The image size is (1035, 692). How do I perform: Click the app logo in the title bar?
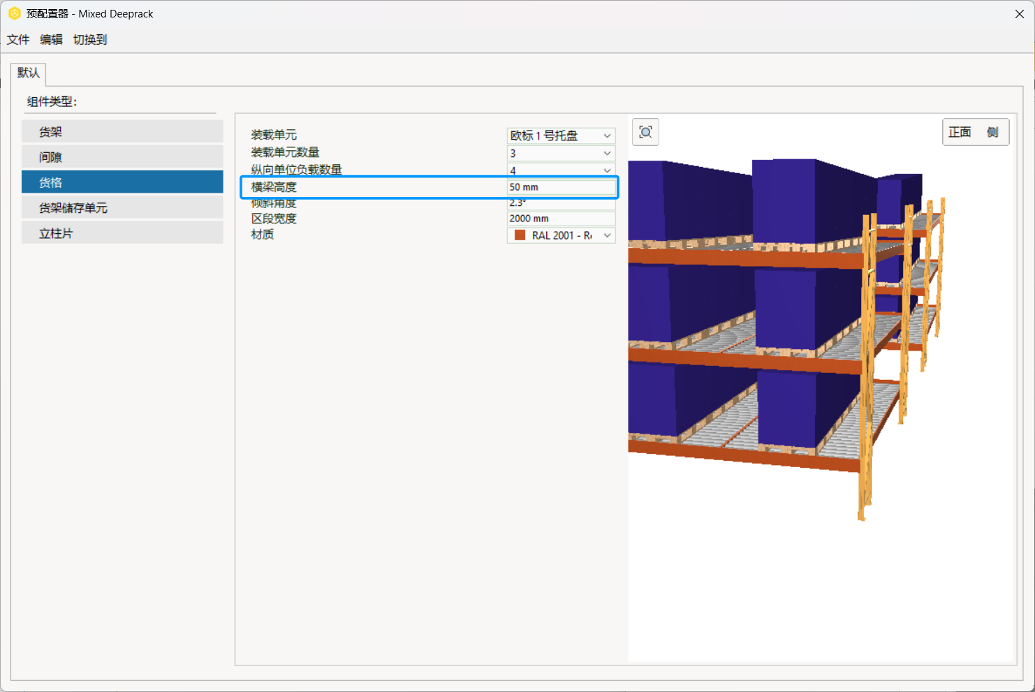click(14, 13)
